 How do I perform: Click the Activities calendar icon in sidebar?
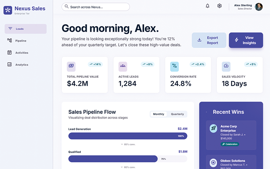(9, 52)
